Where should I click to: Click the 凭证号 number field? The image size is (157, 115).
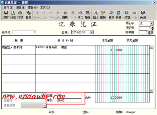(145, 28)
